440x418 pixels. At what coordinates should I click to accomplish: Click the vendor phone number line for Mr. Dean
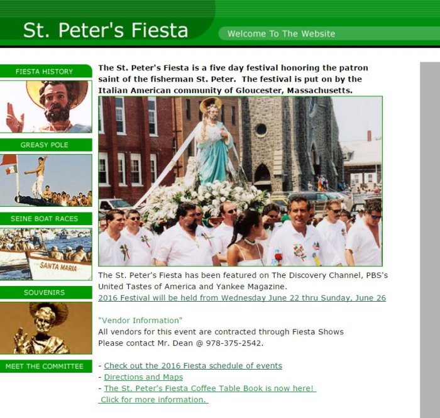(x=181, y=343)
